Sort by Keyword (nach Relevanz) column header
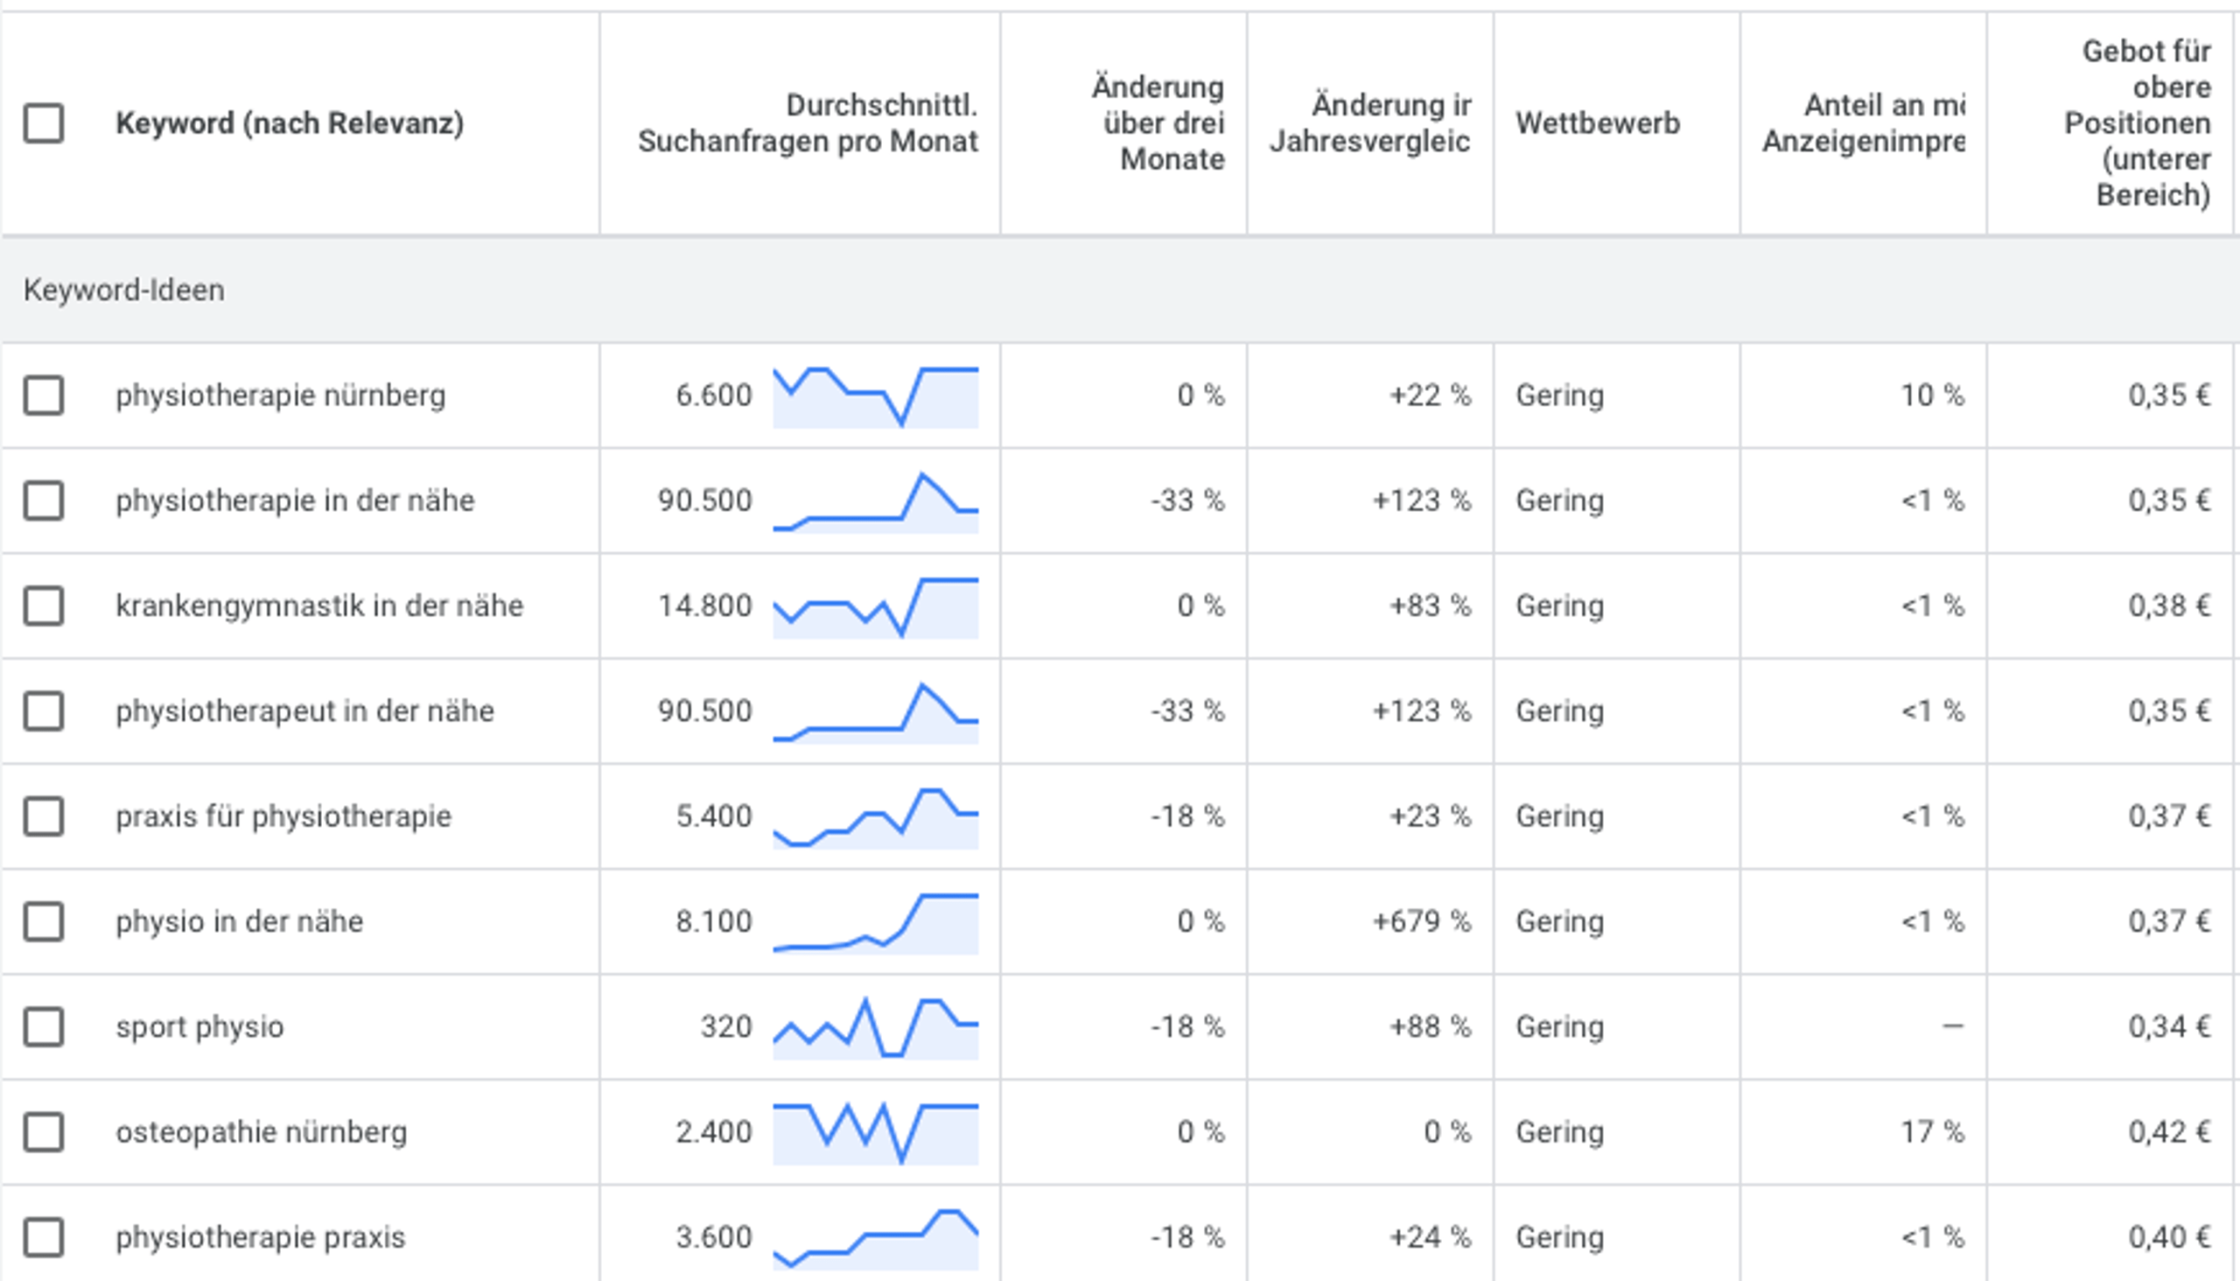The image size is (2240, 1281). click(x=290, y=123)
